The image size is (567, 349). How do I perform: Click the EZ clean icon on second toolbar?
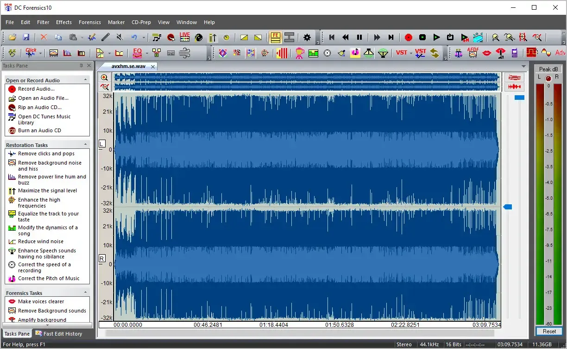coord(13,53)
